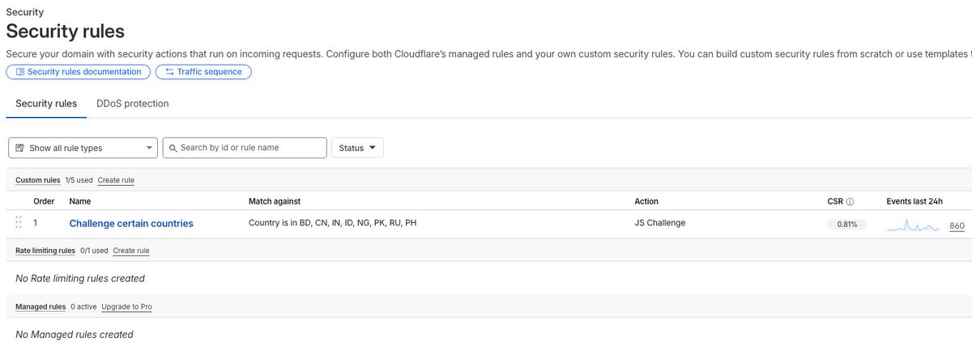Open the Traffic sequence view
Image resolution: width=972 pixels, height=354 pixels.
[203, 72]
